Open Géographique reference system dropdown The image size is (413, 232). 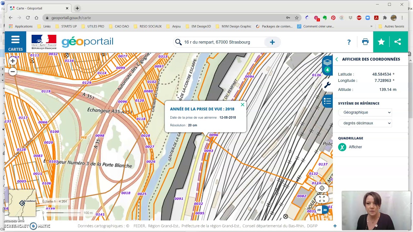click(x=365, y=112)
